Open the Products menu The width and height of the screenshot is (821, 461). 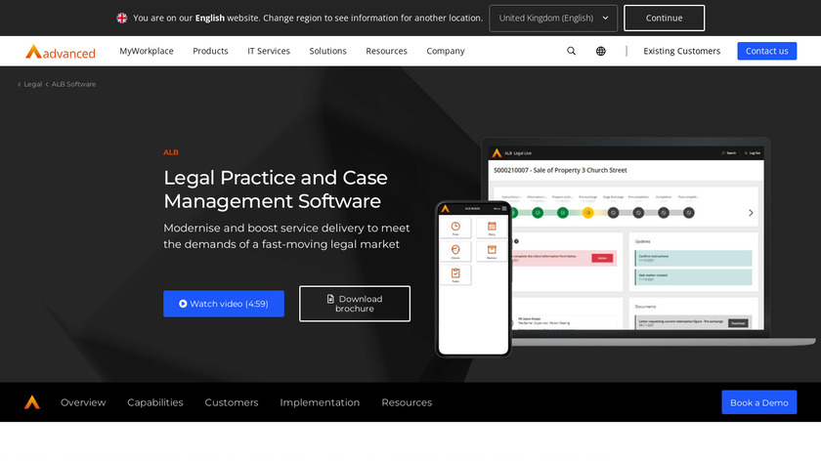pos(210,51)
